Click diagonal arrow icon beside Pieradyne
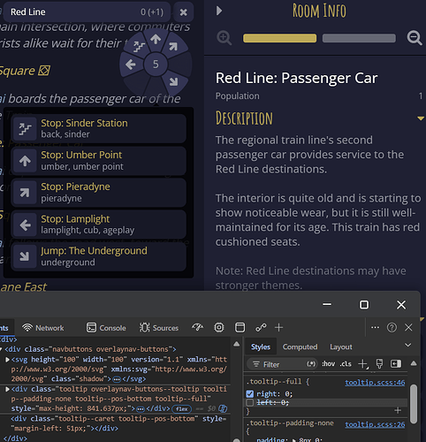426x442 pixels. tap(25, 193)
